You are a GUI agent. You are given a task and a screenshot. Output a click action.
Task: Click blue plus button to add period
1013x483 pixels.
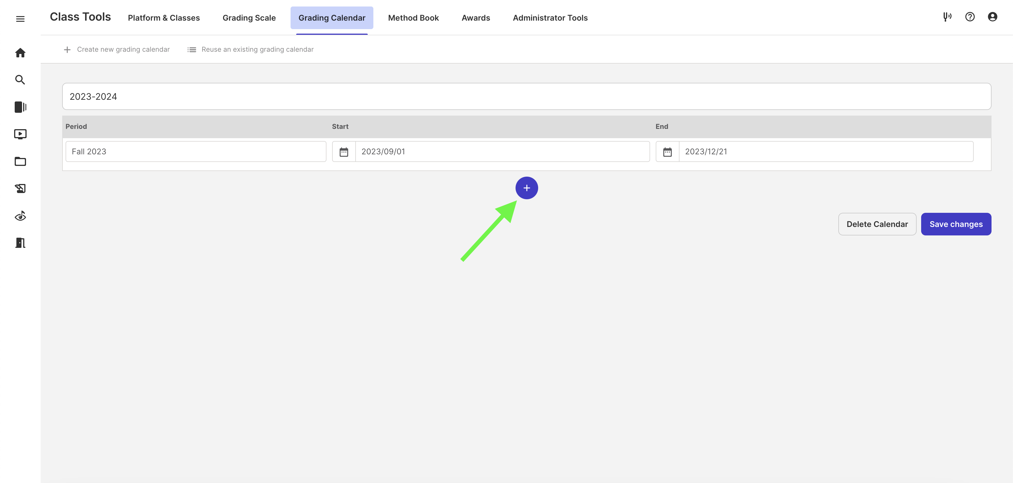[527, 188]
